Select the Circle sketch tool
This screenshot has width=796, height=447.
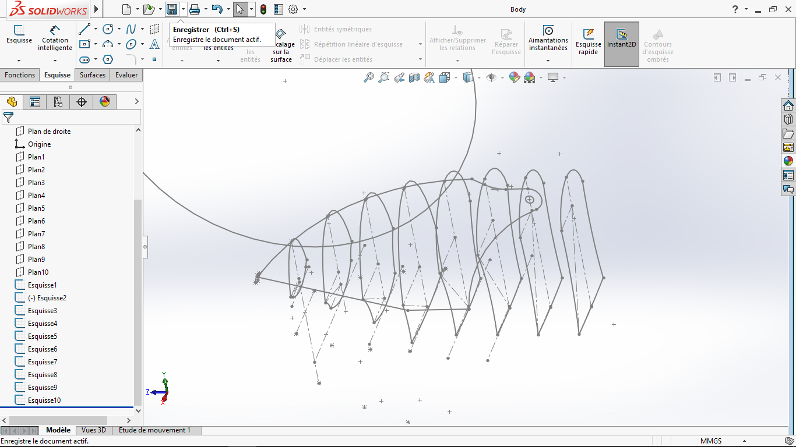(108, 29)
